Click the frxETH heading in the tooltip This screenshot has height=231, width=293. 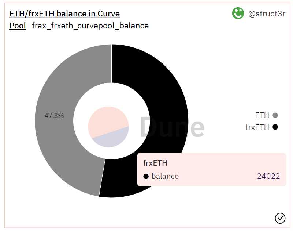155,163
